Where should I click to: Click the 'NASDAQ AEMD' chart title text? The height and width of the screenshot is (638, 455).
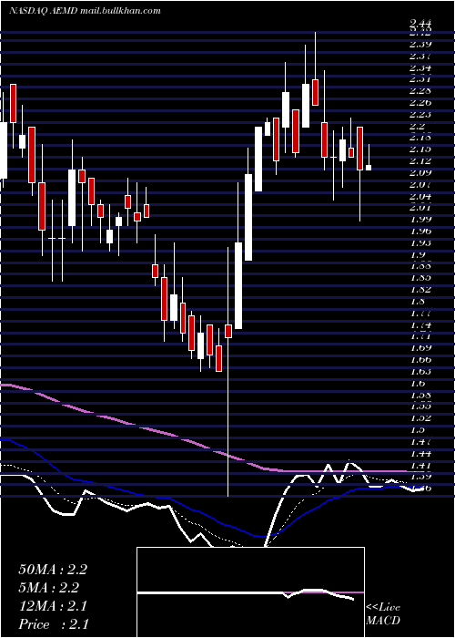tap(45, 11)
